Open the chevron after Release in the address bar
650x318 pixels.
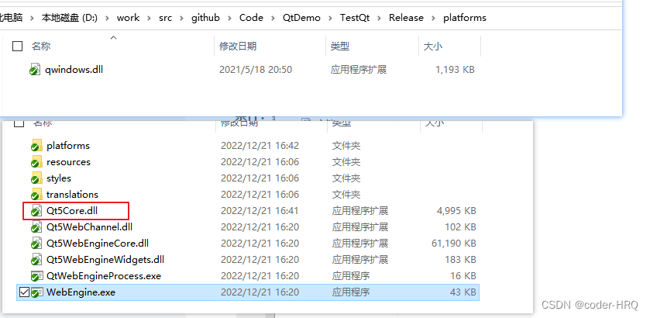tap(434, 18)
